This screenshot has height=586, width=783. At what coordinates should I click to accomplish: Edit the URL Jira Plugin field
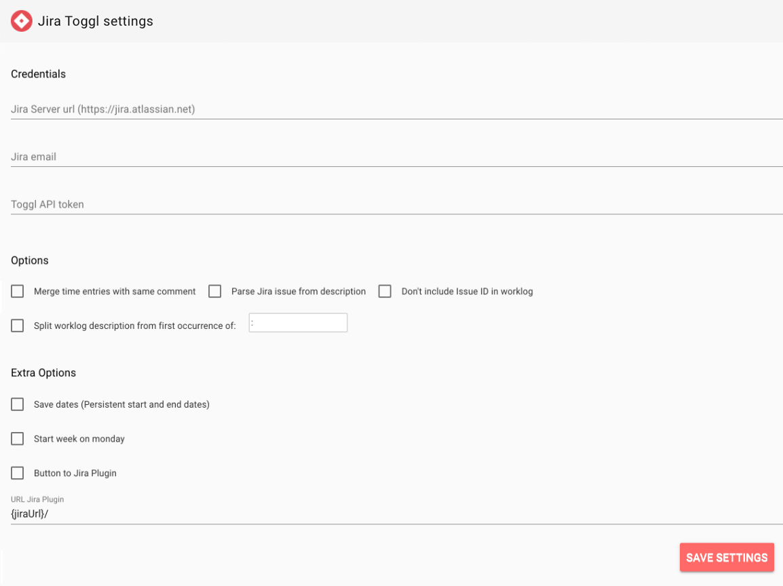[x=397, y=514]
